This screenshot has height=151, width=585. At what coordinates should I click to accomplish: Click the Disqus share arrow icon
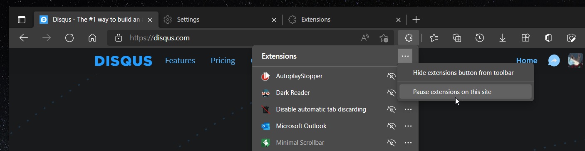[554, 61]
